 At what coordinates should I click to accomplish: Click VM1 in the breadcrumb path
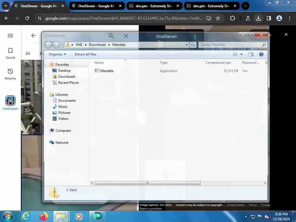[x=79, y=45]
